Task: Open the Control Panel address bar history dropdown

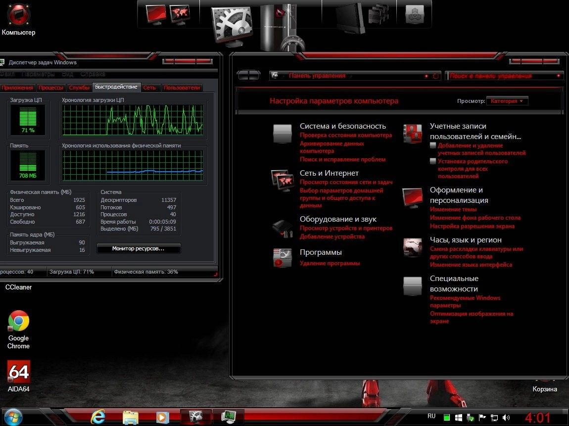Action: coord(427,76)
